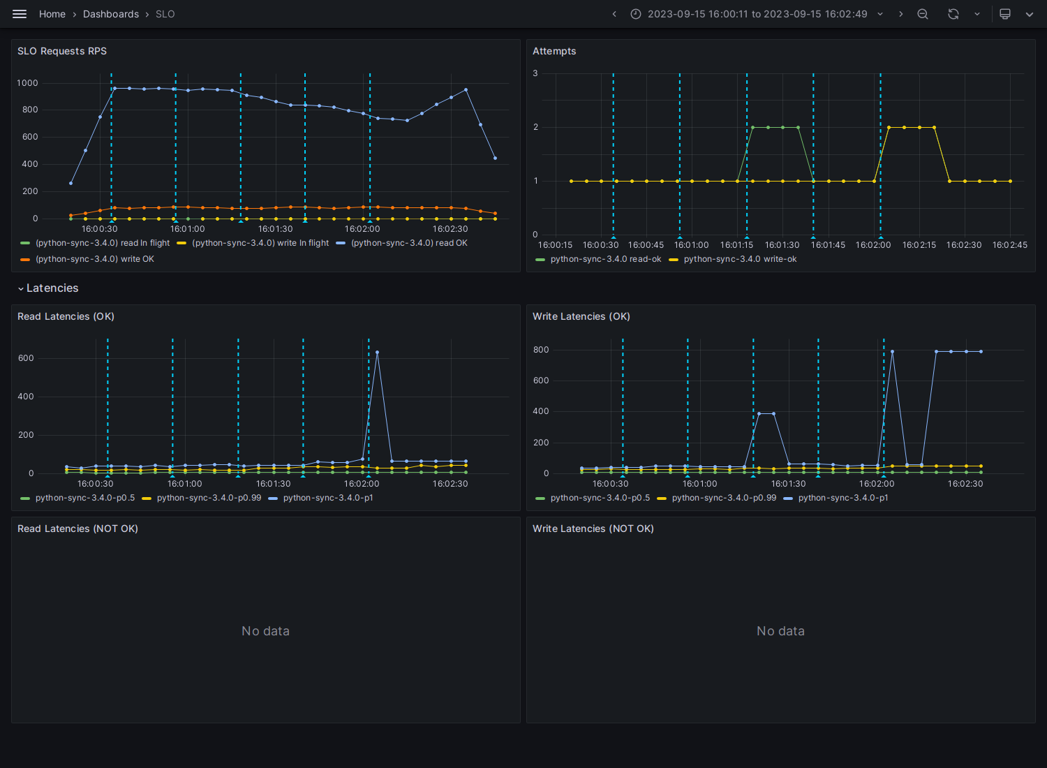The height and width of the screenshot is (768, 1047).
Task: Click yellow swatch of Attempts 'write-ok' legend
Action: coord(674,259)
